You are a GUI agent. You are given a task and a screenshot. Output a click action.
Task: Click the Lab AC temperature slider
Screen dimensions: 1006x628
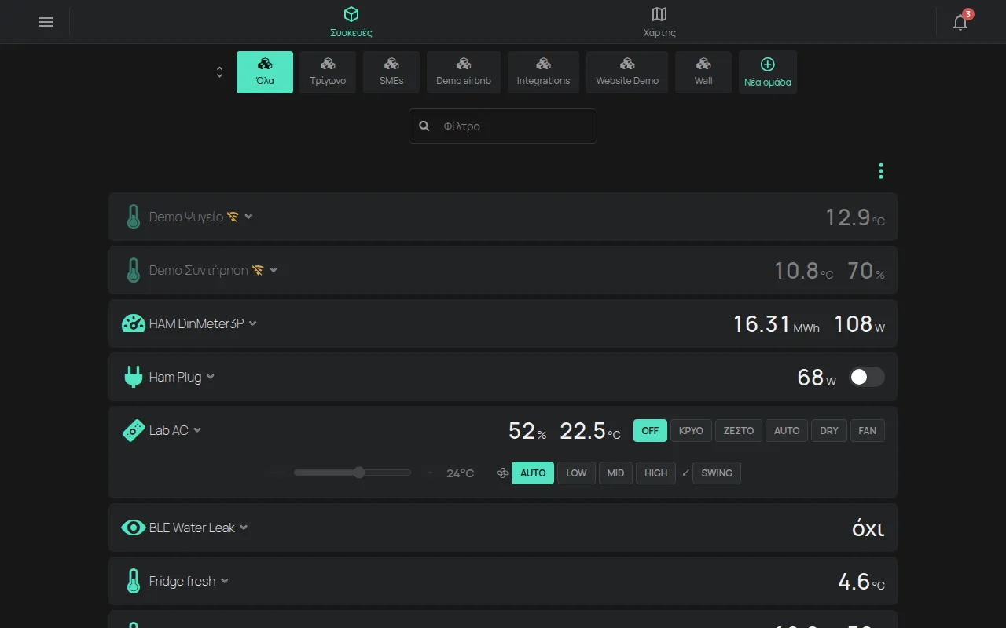point(352,473)
